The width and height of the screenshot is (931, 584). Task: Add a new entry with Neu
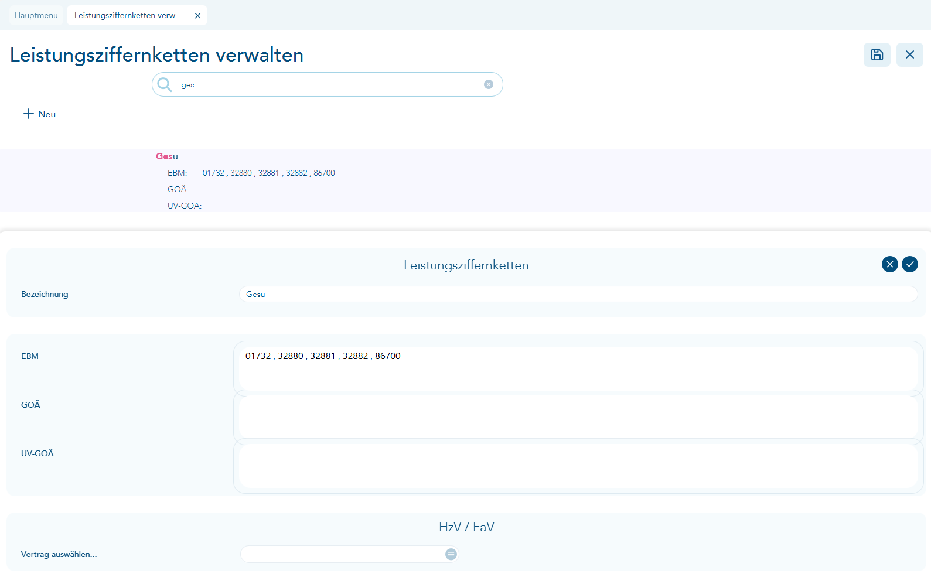click(x=39, y=114)
